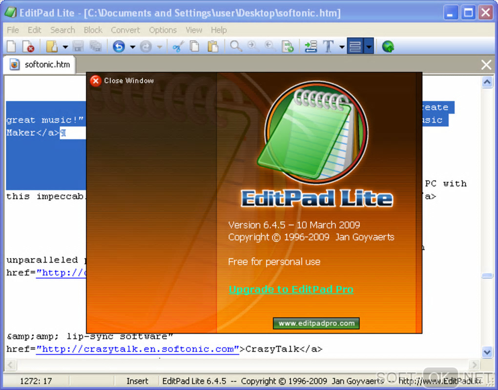Click the green globe web icon

(388, 47)
